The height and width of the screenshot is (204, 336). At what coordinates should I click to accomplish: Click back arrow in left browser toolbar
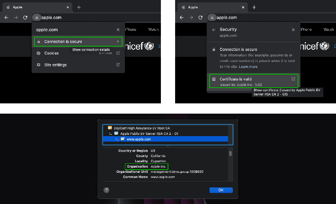tap(6, 17)
